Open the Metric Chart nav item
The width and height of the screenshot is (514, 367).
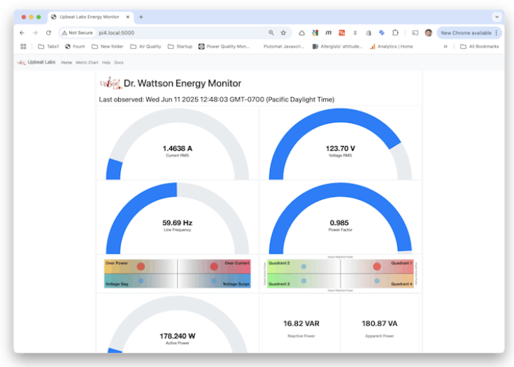(x=87, y=63)
